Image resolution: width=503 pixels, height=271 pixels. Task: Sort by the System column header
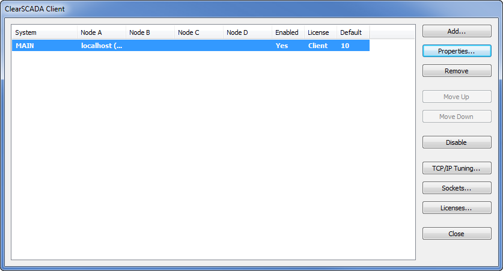tap(44, 32)
